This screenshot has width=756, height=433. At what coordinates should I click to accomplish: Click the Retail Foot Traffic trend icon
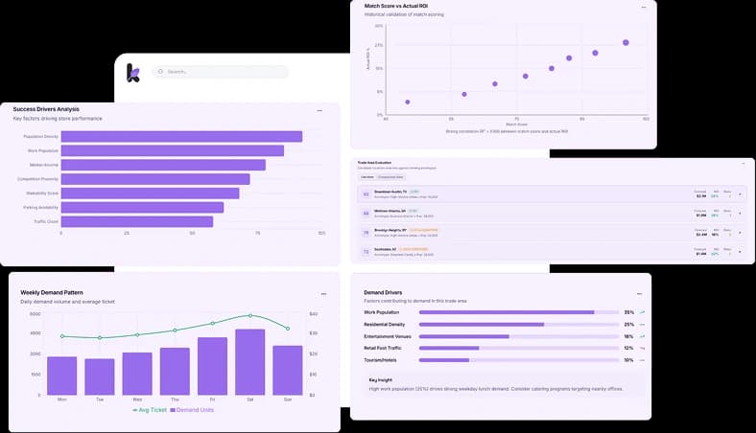(x=642, y=349)
